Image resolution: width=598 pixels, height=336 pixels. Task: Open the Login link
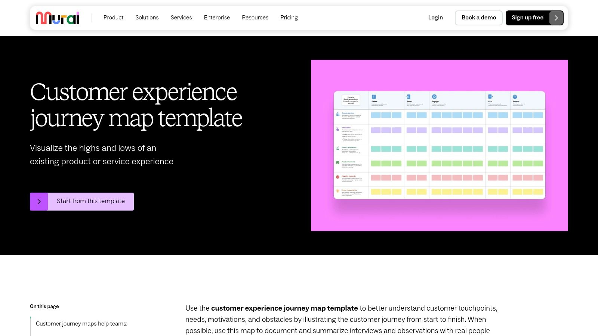435,18
